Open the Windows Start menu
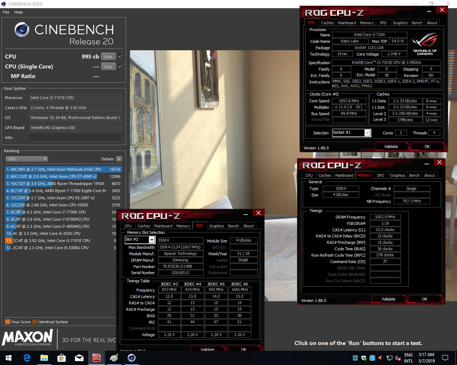 9,358
